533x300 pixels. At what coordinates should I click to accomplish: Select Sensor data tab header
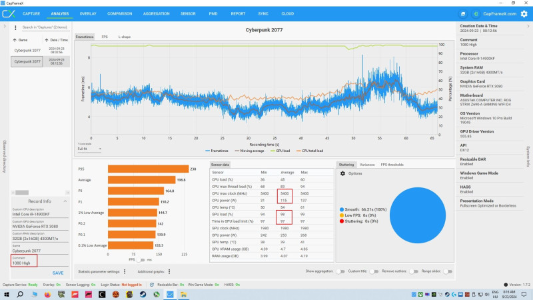(220, 165)
